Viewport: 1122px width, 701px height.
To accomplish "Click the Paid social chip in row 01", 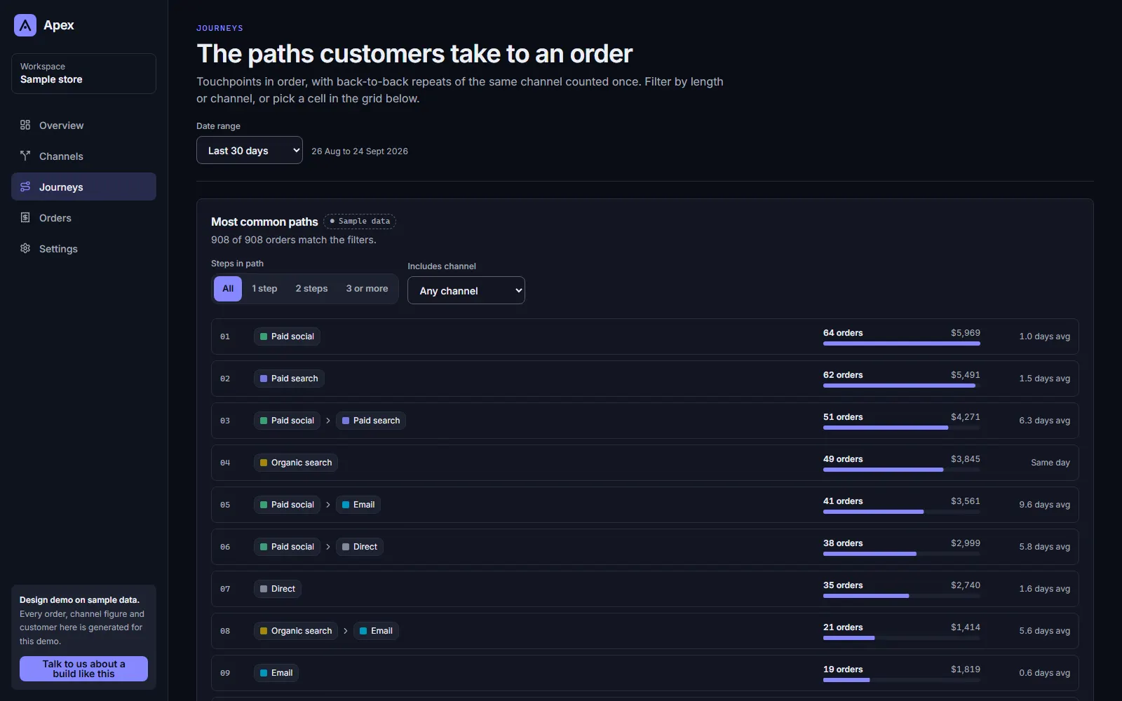I will (287, 336).
